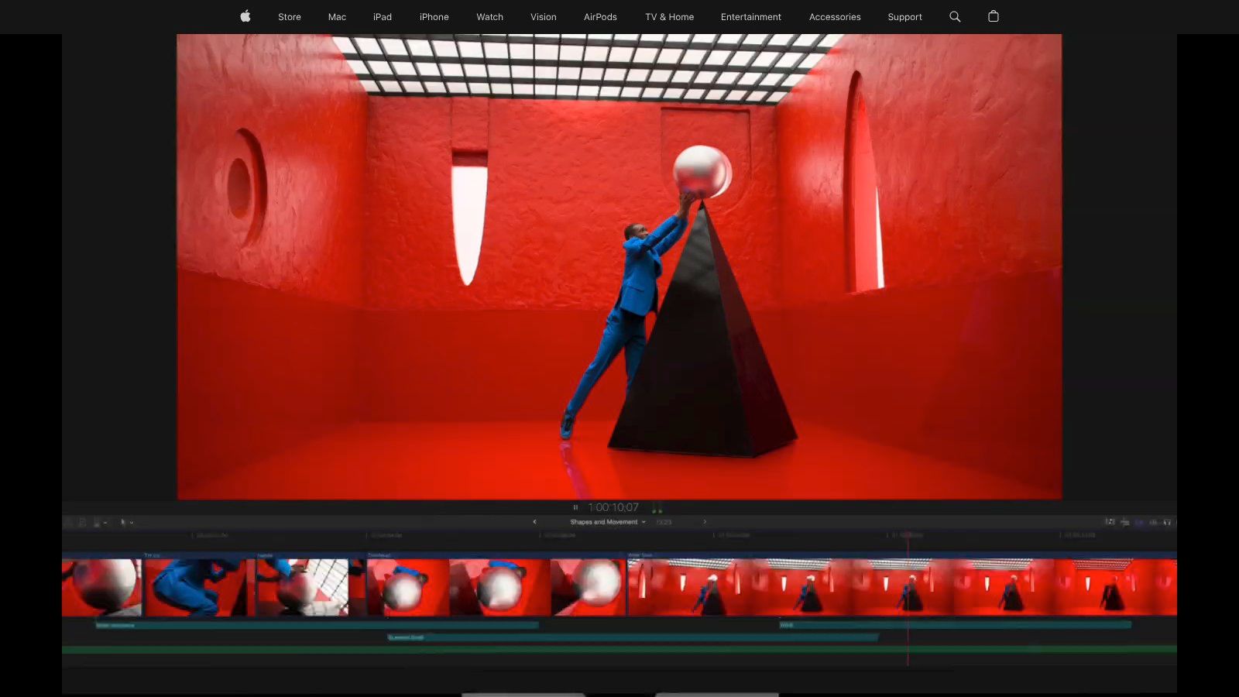Click the 1:00:10:07 timecode display
The image size is (1239, 697).
(613, 507)
